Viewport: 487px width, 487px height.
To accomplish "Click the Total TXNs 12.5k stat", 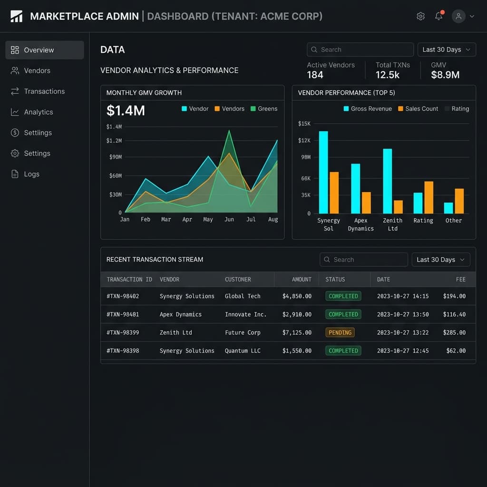I will [x=392, y=70].
